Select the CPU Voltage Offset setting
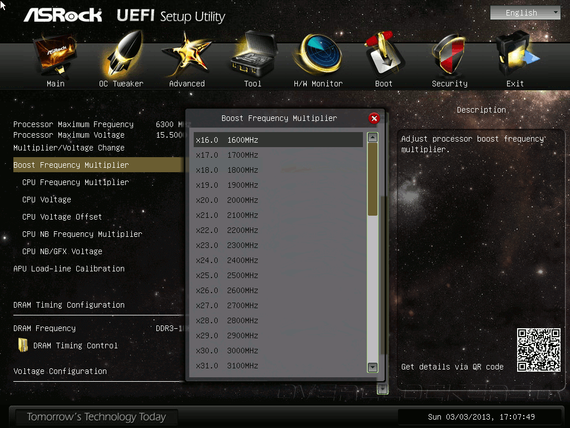Screen dimensions: 570x428 click(62, 217)
